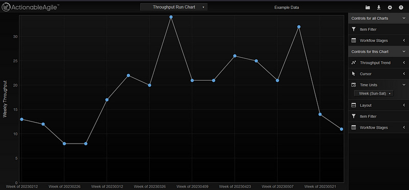Open the Week (Sun-Sat) time unit dropdown
The image size is (409, 190).
(374, 93)
